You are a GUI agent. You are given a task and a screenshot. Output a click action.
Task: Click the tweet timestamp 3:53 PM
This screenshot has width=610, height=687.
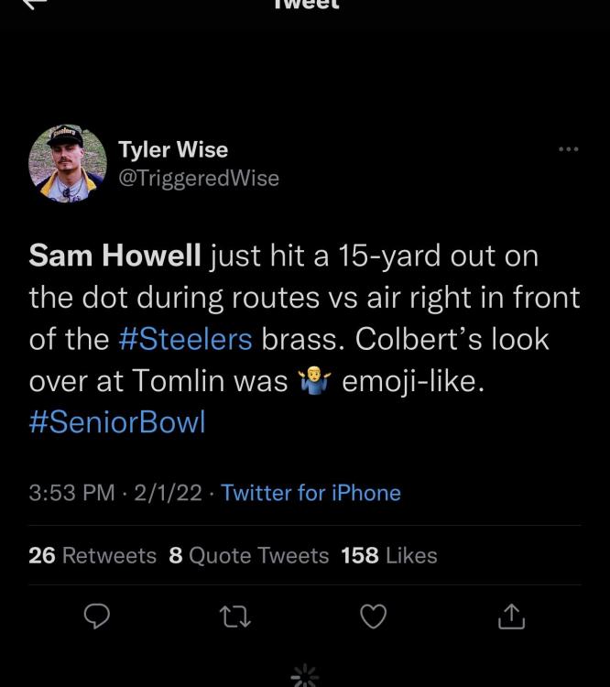71,493
